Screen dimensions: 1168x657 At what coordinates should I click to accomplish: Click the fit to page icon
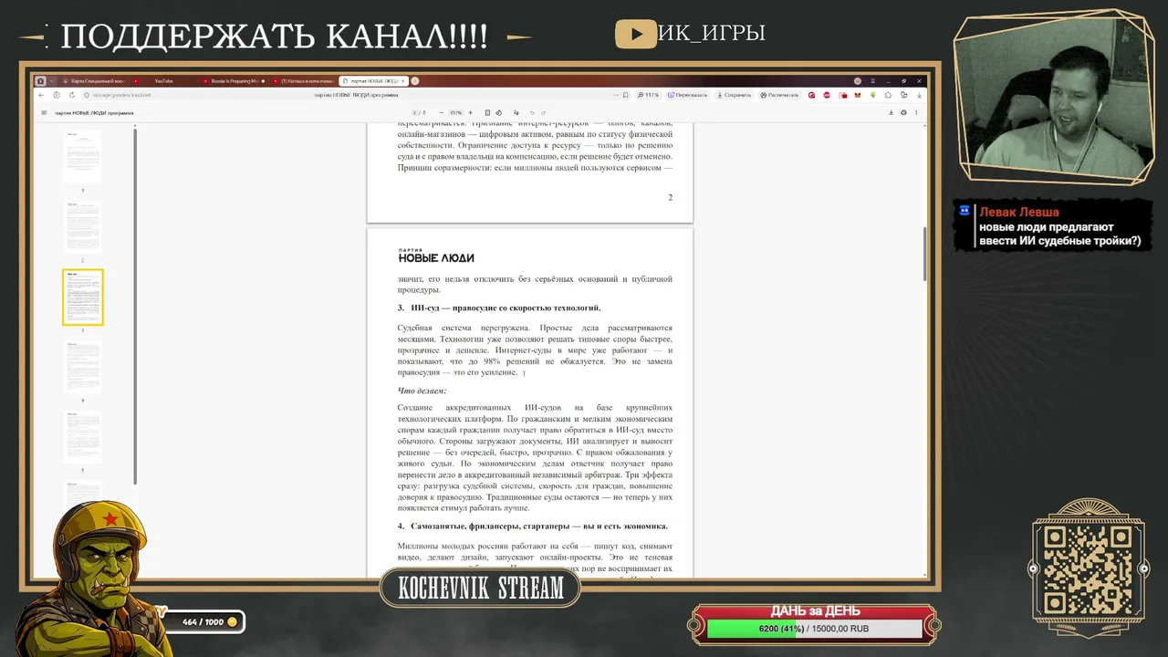pyautogui.click(x=487, y=113)
